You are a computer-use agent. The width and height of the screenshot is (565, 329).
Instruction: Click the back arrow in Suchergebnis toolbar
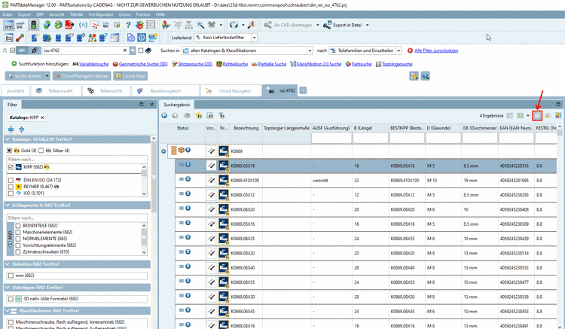[164, 115]
